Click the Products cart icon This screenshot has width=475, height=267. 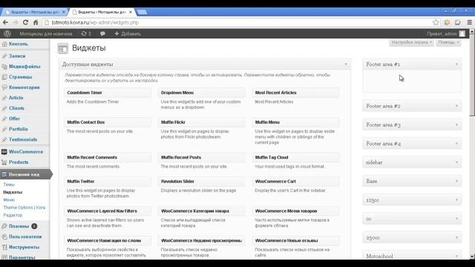4,162
